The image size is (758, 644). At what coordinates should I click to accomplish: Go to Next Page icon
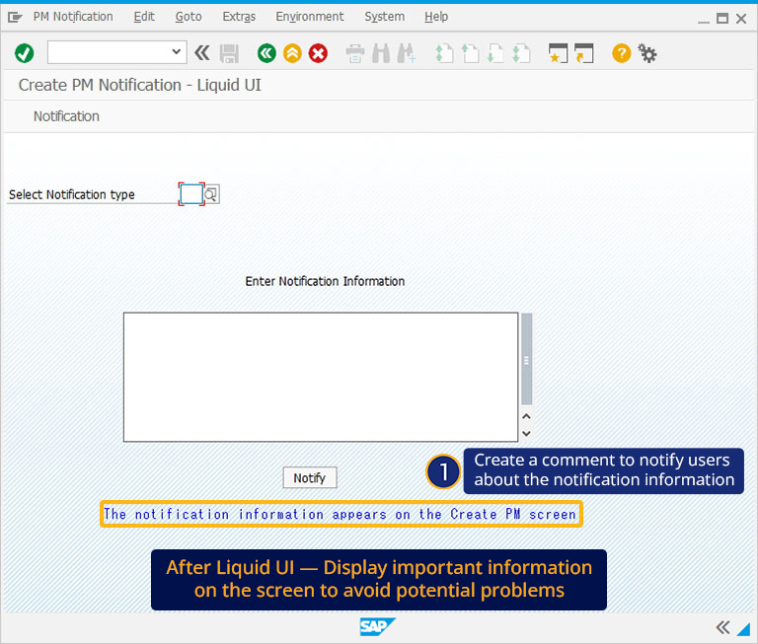[495, 53]
